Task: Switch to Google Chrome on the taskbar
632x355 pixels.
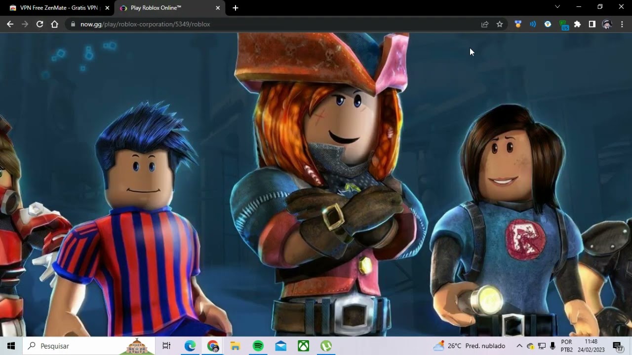Action: click(213, 346)
